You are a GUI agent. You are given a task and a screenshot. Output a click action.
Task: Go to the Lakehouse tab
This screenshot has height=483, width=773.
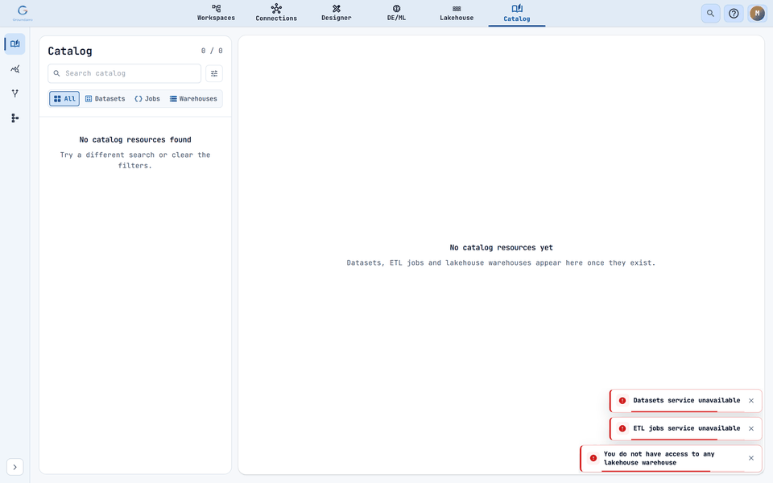click(x=457, y=14)
